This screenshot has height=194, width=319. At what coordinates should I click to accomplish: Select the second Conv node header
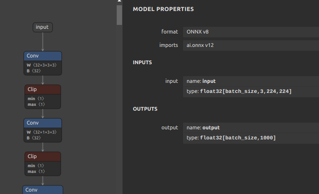tap(43, 123)
